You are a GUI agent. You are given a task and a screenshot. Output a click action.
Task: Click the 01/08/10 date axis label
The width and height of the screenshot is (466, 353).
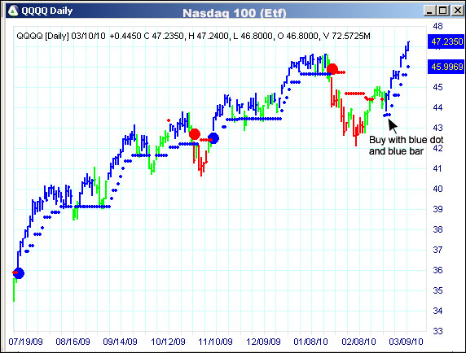click(310, 342)
